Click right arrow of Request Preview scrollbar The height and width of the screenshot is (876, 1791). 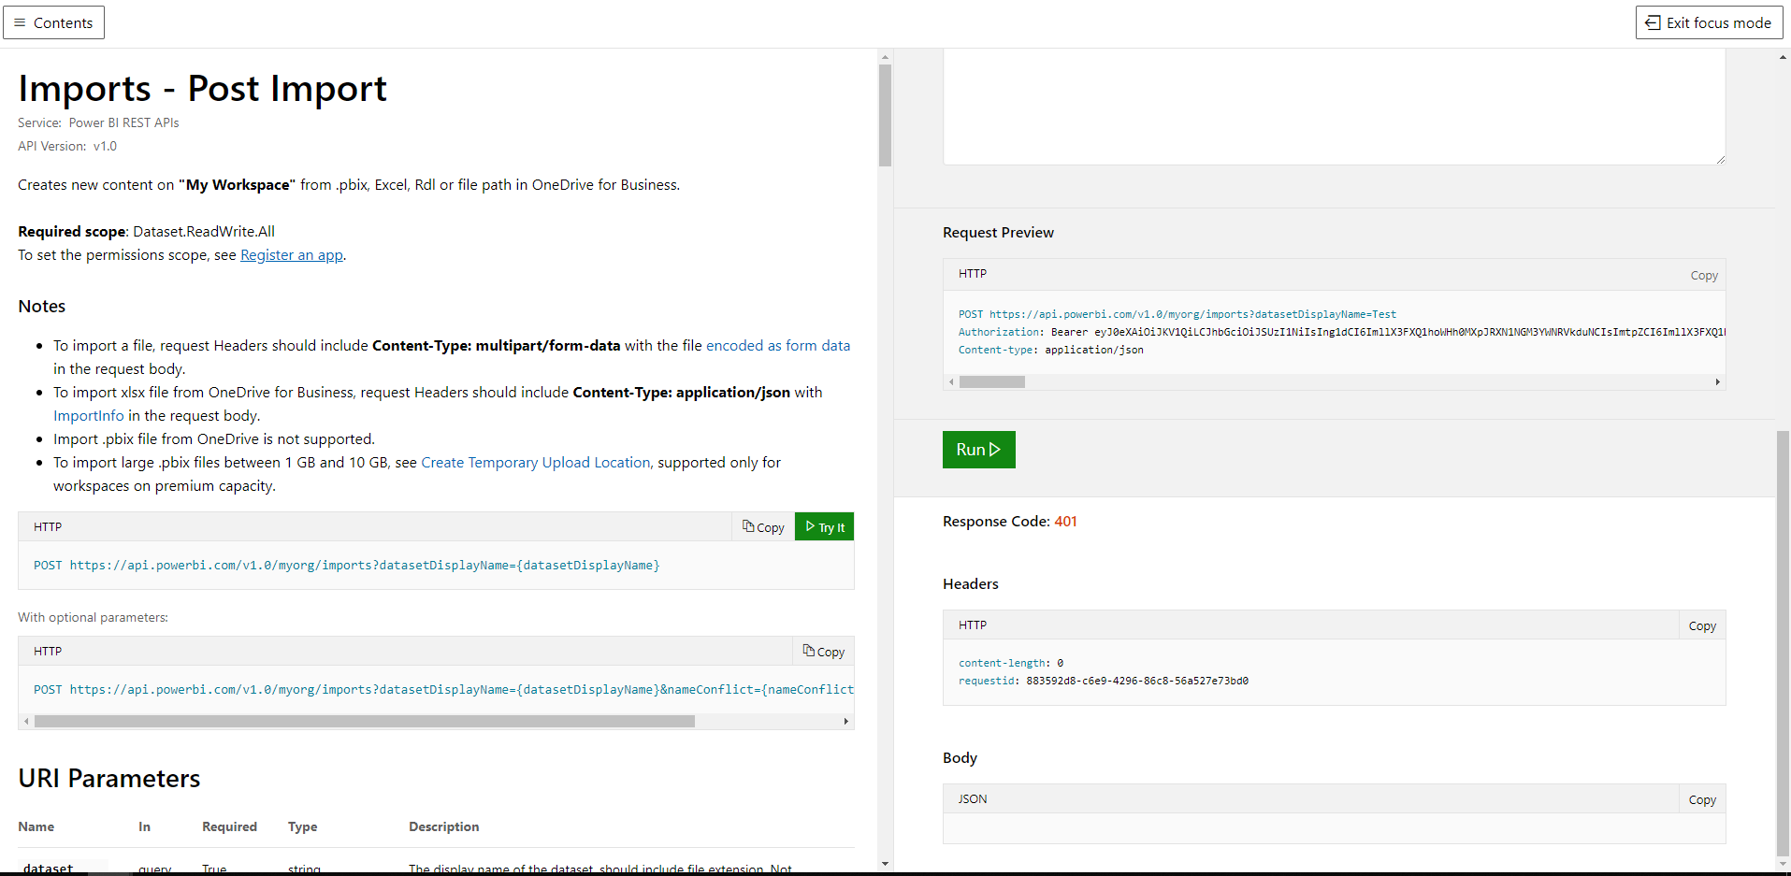coord(1717,381)
